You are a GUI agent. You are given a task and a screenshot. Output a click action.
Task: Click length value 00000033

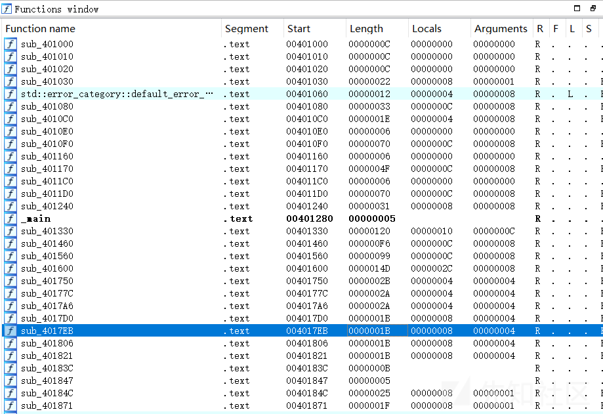pos(369,106)
